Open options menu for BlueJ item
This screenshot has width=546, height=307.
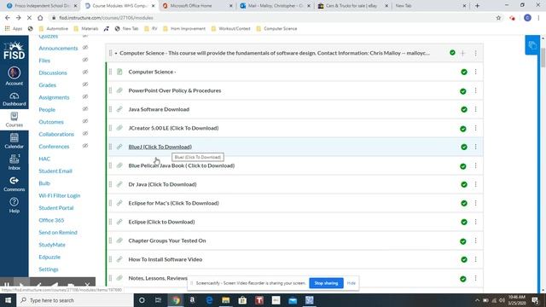tap(476, 147)
